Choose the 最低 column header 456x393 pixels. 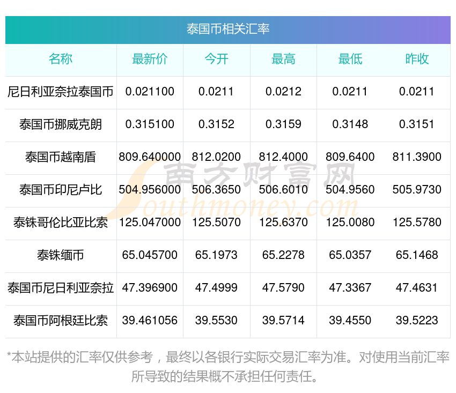click(x=350, y=59)
